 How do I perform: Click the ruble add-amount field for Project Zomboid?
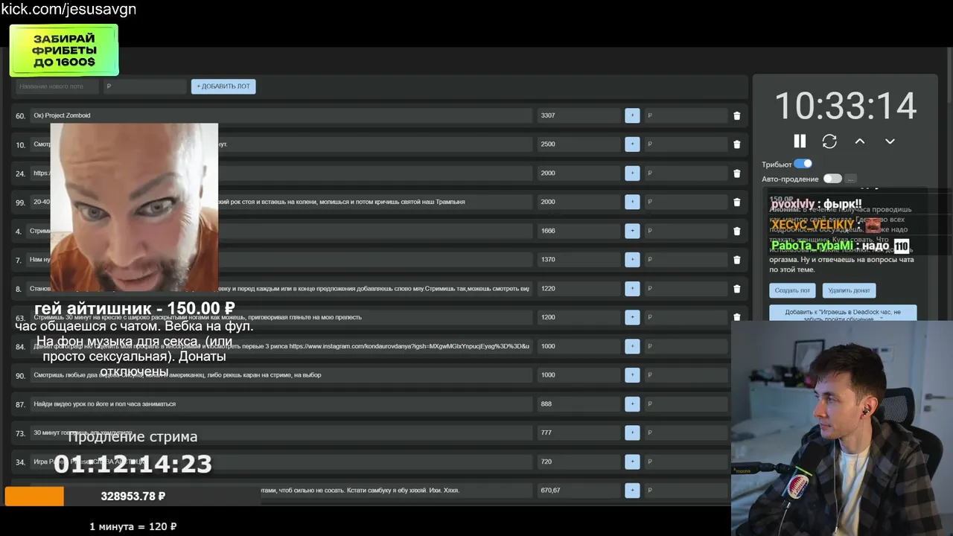pyautogui.click(x=686, y=115)
